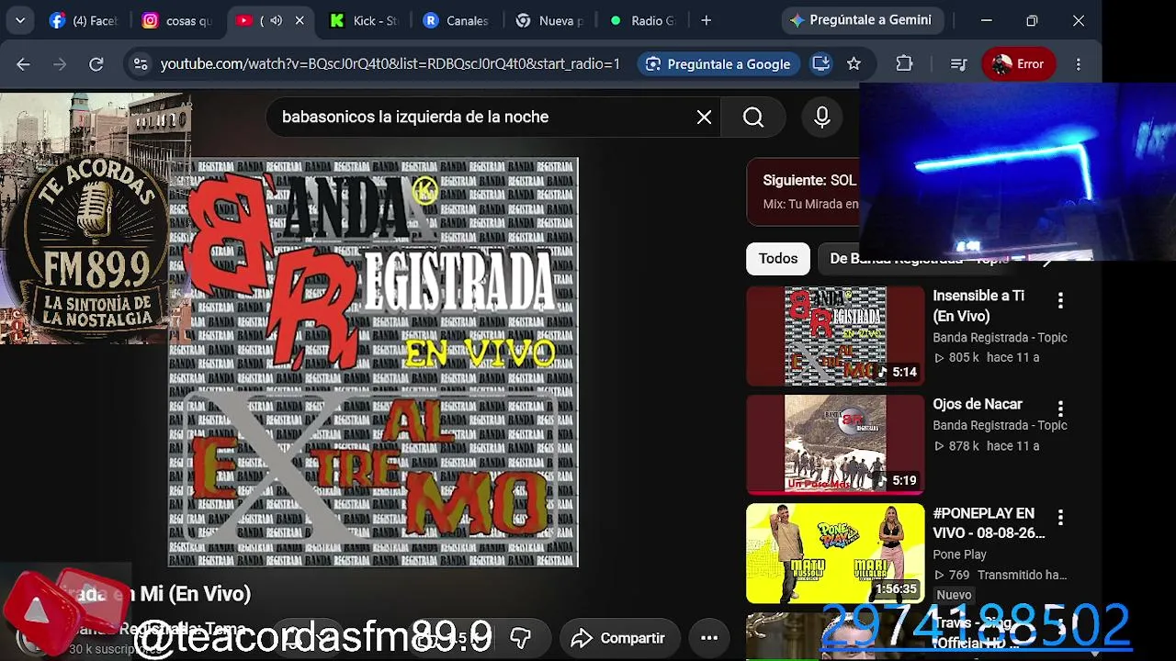1176x661 pixels.
Task: Click the YouTube URL in the address bar
Action: pyautogui.click(x=390, y=64)
